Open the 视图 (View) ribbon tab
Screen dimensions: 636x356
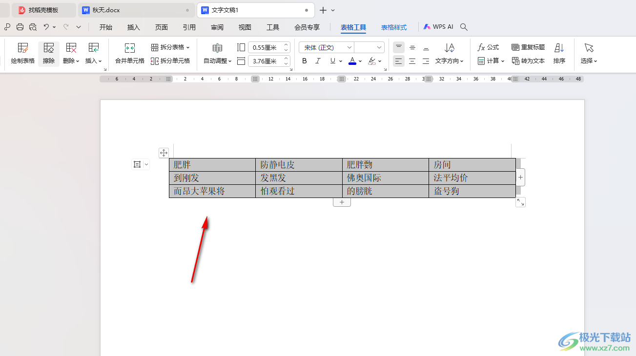[245, 27]
